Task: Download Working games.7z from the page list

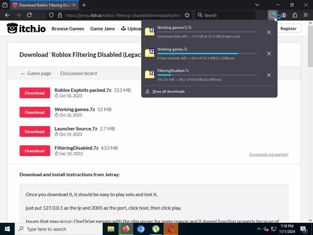Action: 35,112
